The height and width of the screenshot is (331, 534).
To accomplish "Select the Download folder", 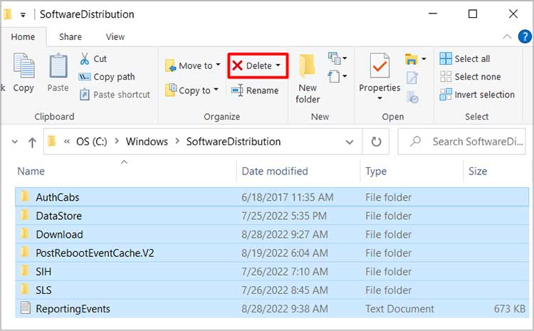I will pyautogui.click(x=272, y=234).
